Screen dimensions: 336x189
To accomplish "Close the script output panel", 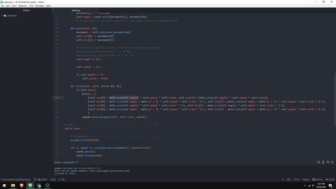I will [332, 162].
